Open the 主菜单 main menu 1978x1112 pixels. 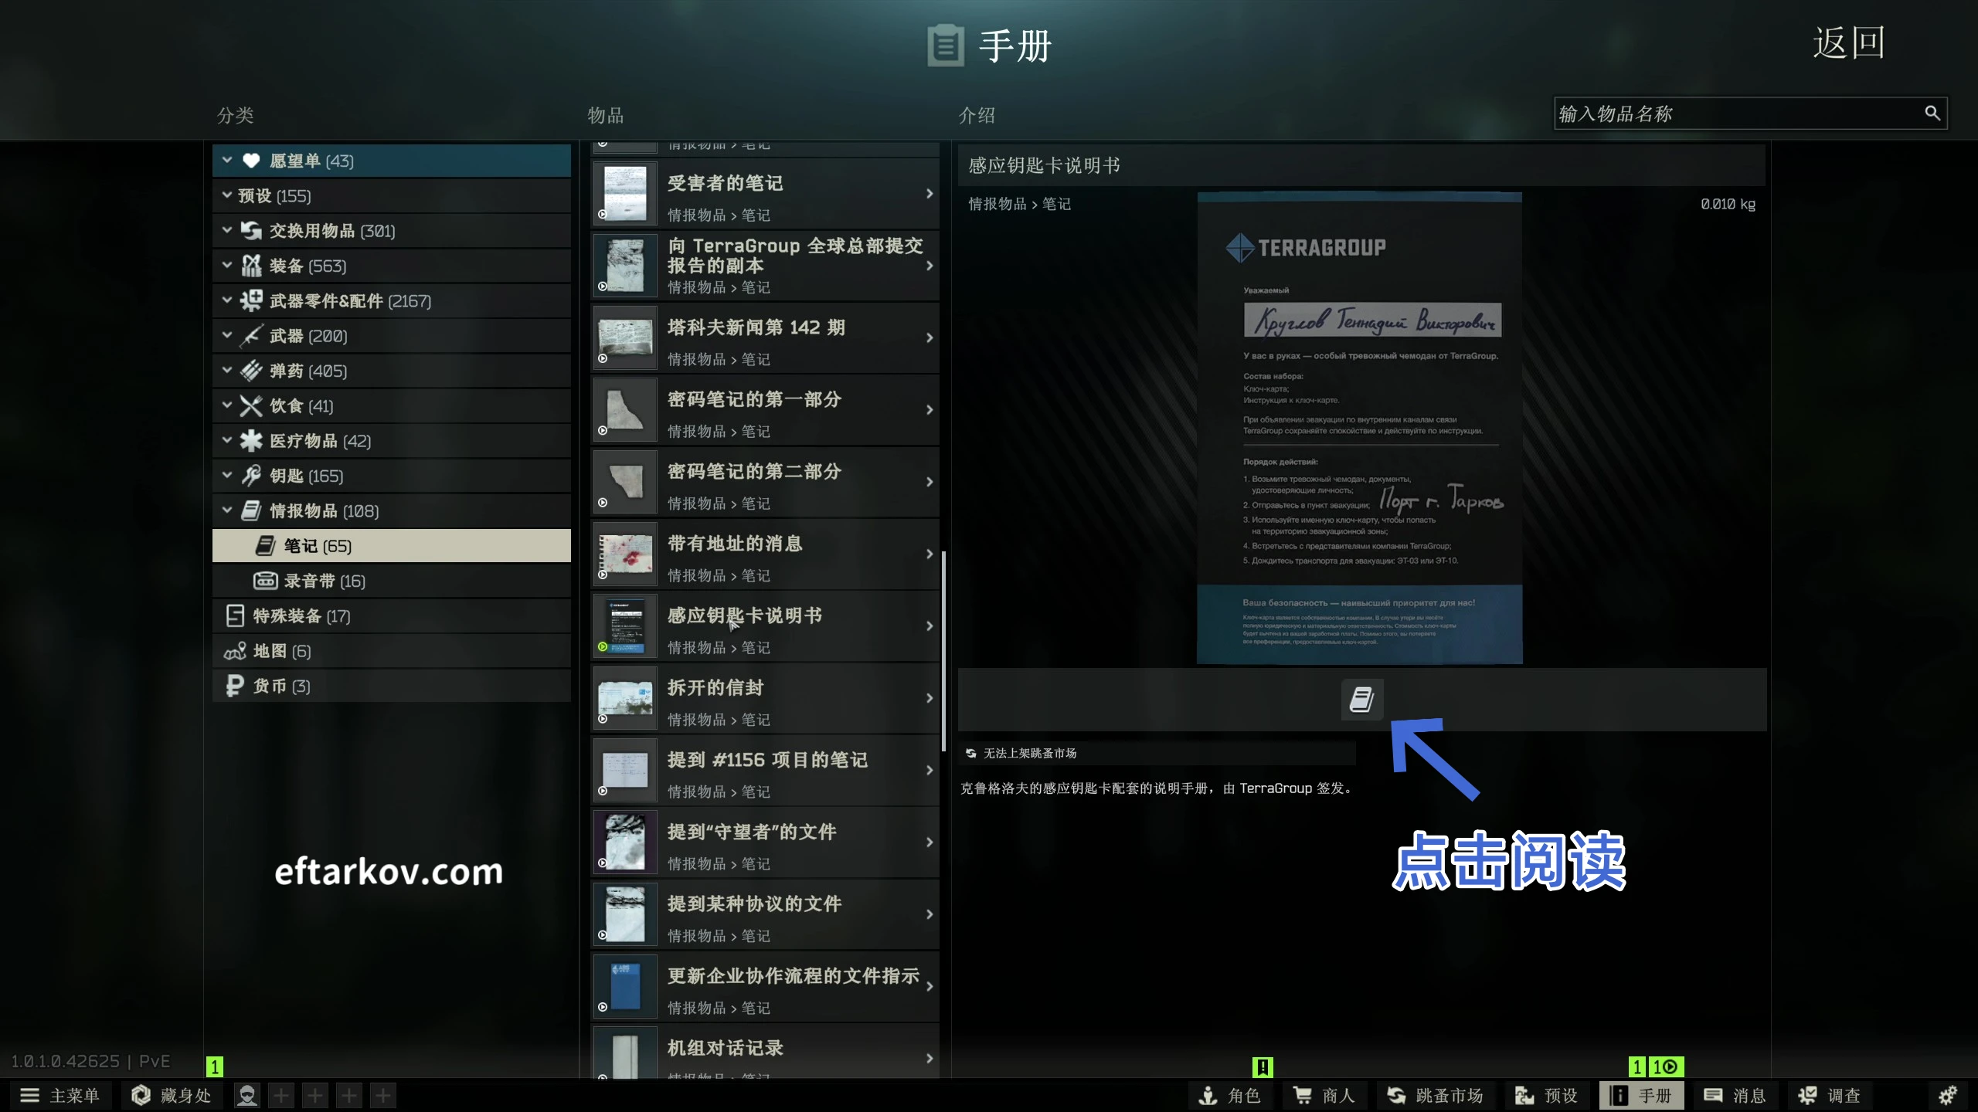(x=60, y=1095)
